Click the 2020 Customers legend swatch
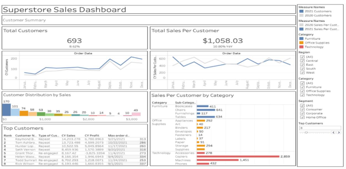The width and height of the screenshot is (346, 169). pyautogui.click(x=301, y=16)
